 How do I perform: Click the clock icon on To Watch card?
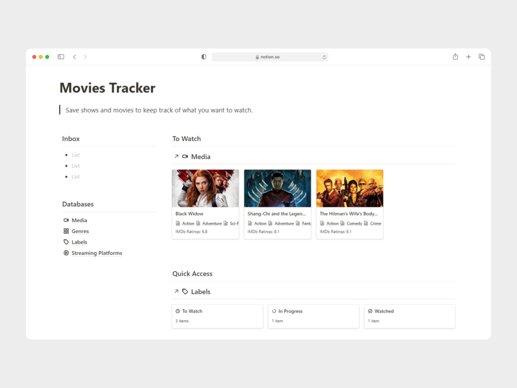pos(177,311)
